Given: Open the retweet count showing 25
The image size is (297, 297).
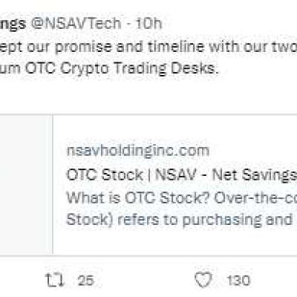Looking at the screenshot, I should [85, 281].
